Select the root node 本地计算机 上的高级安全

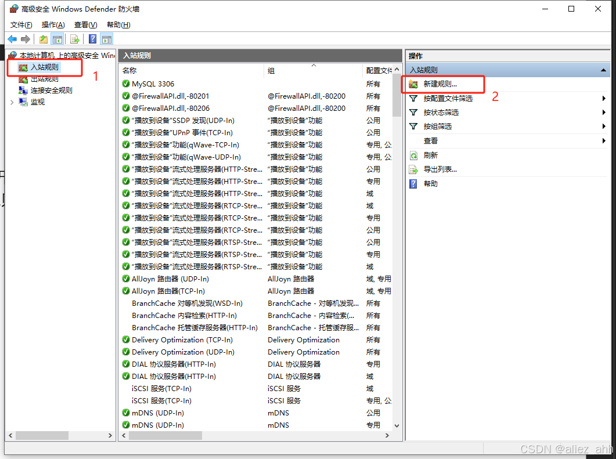(x=63, y=55)
